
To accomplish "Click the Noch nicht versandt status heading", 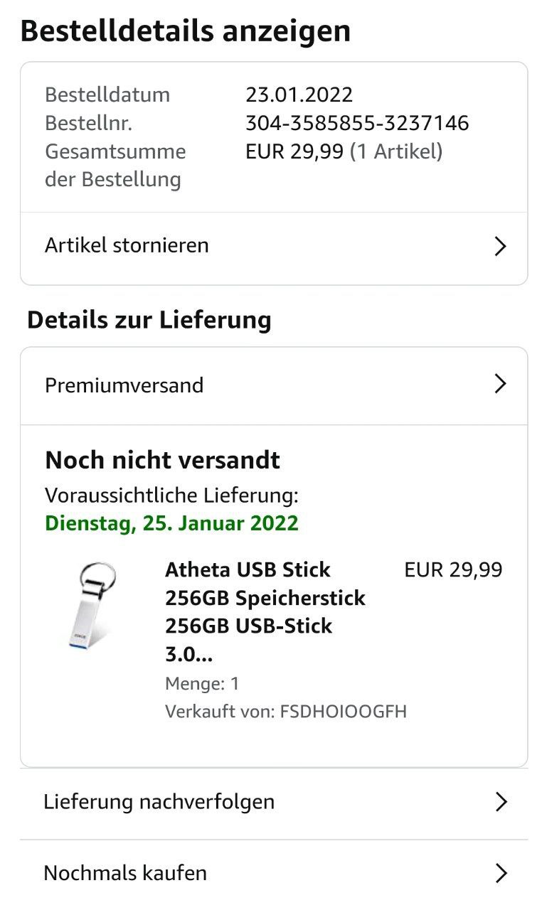I will pos(162,461).
